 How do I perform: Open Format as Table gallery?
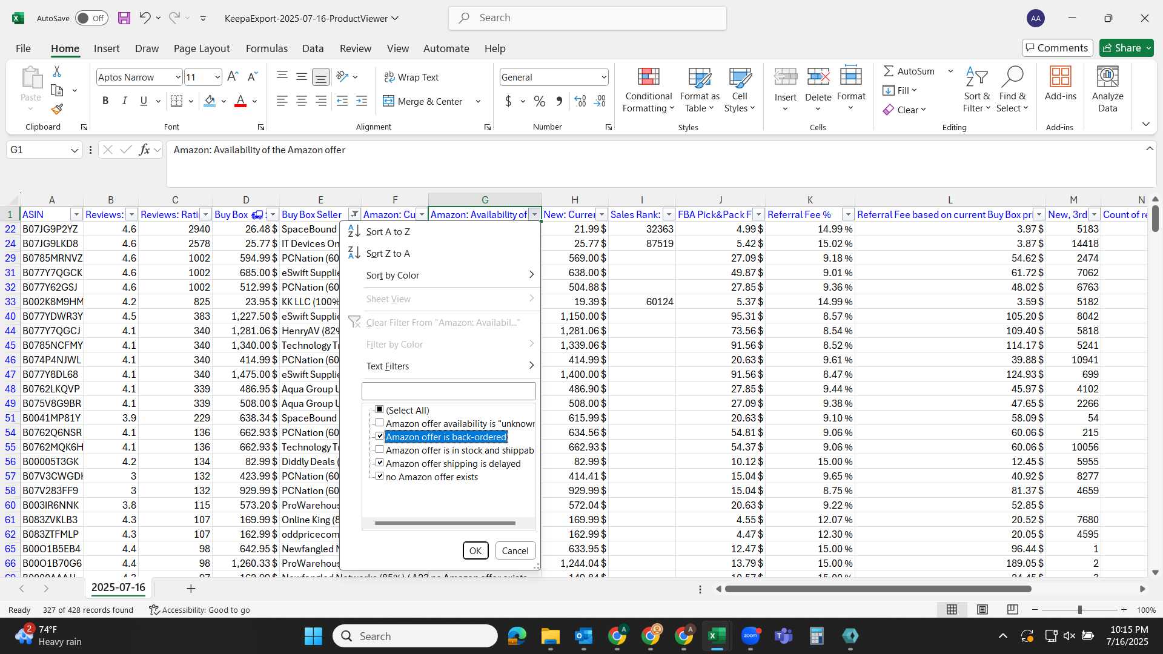click(x=700, y=90)
